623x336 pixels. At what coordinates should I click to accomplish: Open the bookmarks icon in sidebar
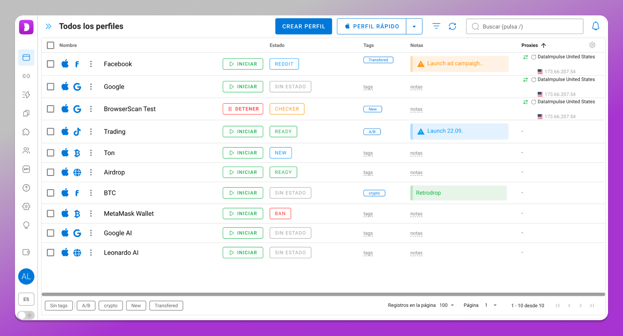click(x=26, y=114)
